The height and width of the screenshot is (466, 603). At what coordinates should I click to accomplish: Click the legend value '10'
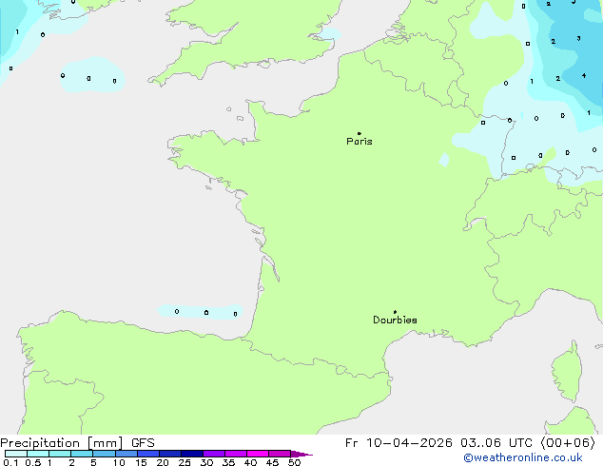[119, 462]
